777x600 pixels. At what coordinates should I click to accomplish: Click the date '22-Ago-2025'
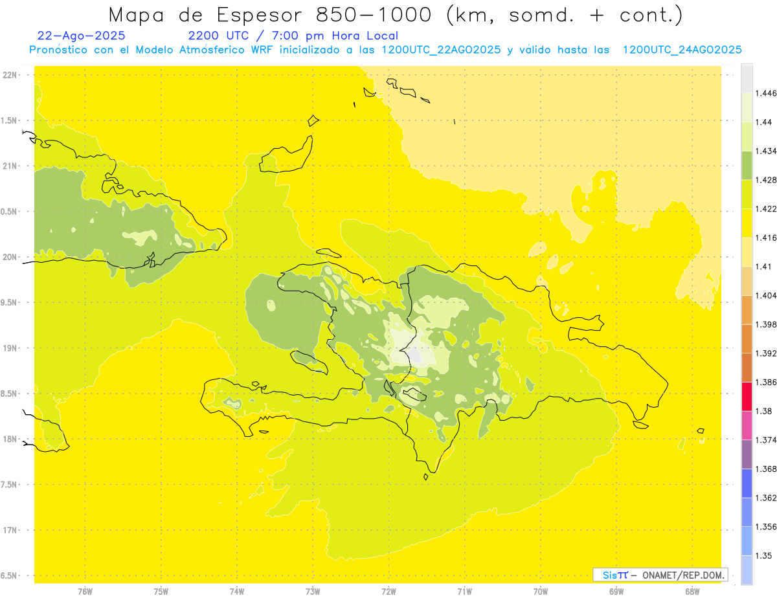[x=82, y=36]
